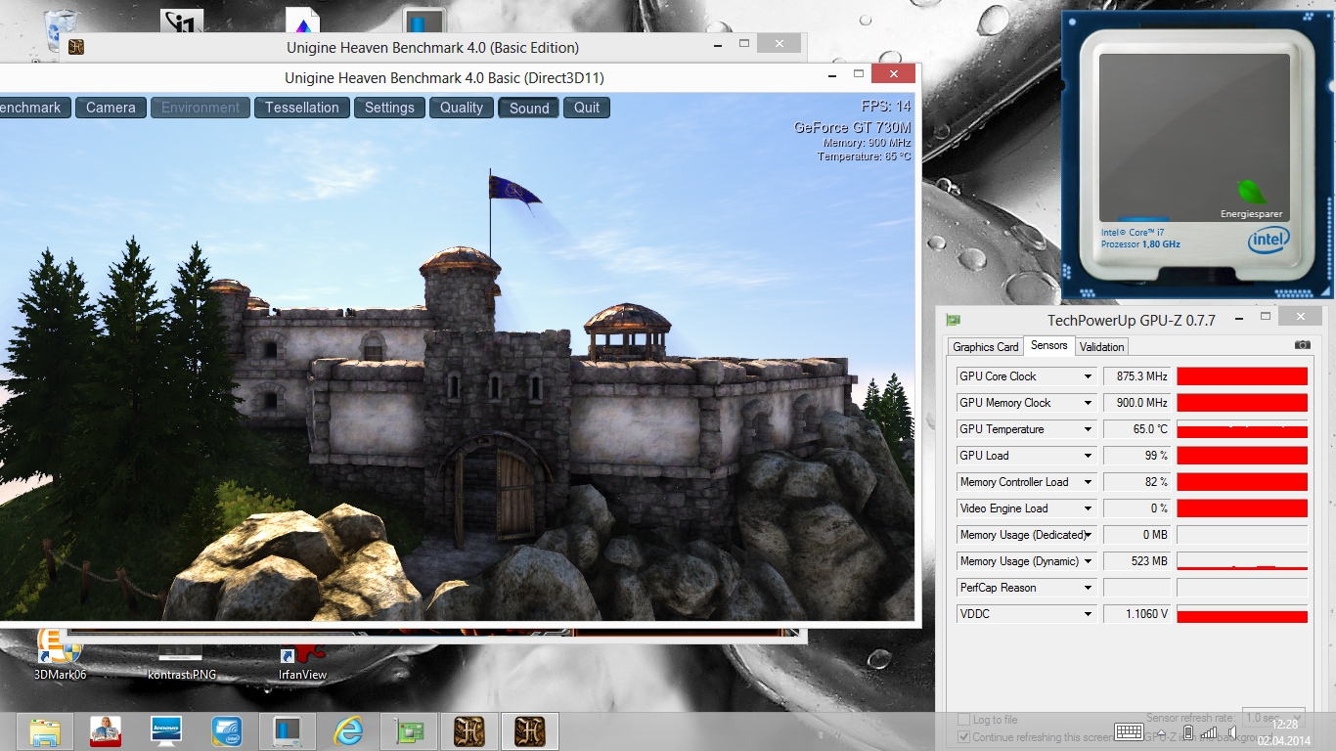Expand the Memory Usage (Dedicated) dropdown

tap(1088, 535)
